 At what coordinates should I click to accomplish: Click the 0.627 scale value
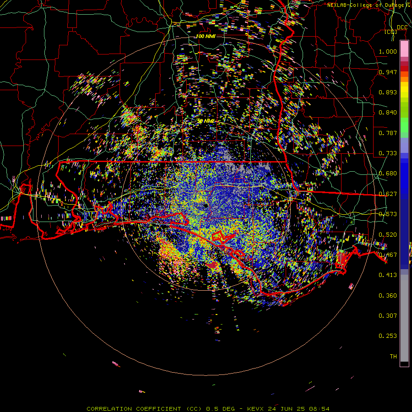pyautogui.click(x=388, y=194)
